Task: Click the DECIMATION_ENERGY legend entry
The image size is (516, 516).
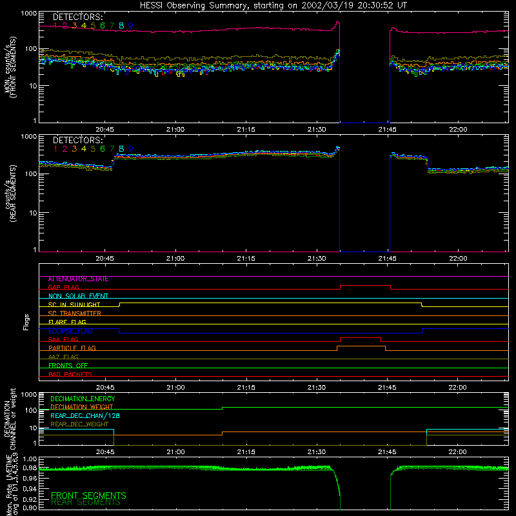Action: click(83, 399)
